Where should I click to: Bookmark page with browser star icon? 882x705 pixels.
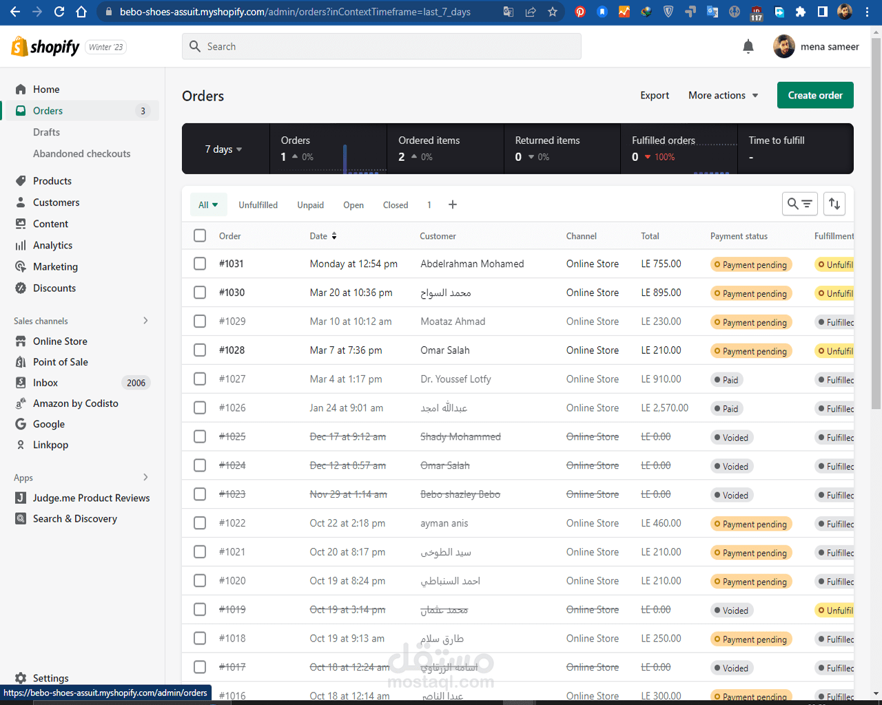tap(553, 12)
